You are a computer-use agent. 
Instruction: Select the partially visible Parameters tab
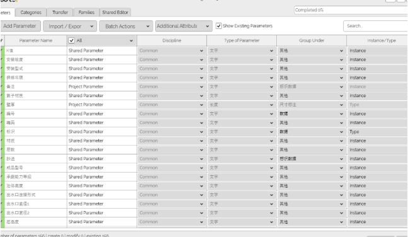coord(7,13)
